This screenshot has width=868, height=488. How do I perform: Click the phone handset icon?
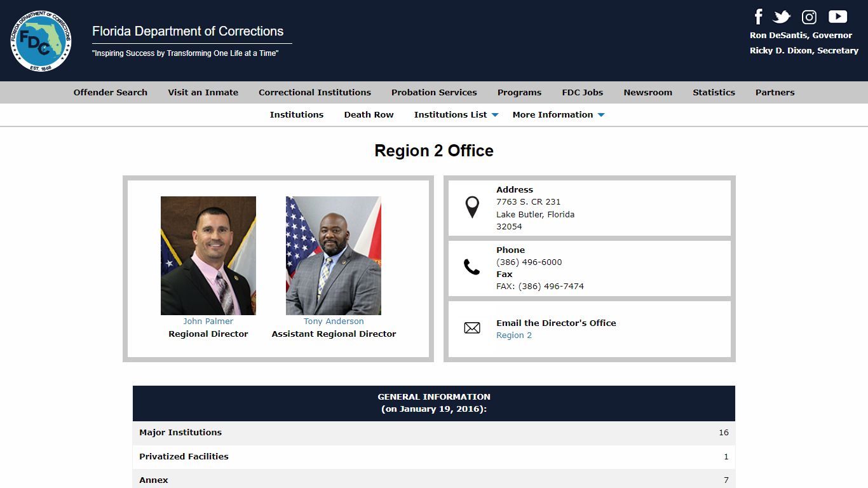(x=471, y=267)
